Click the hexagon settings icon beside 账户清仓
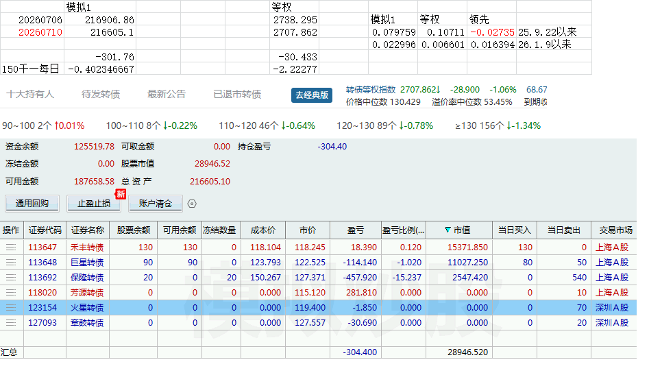This screenshot has height=386, width=649. (192, 204)
